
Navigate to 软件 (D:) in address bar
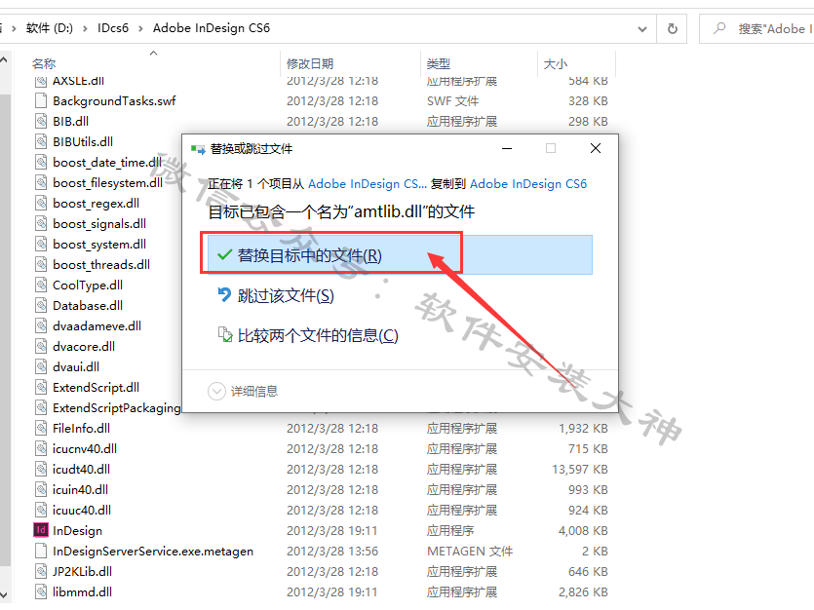coord(50,28)
